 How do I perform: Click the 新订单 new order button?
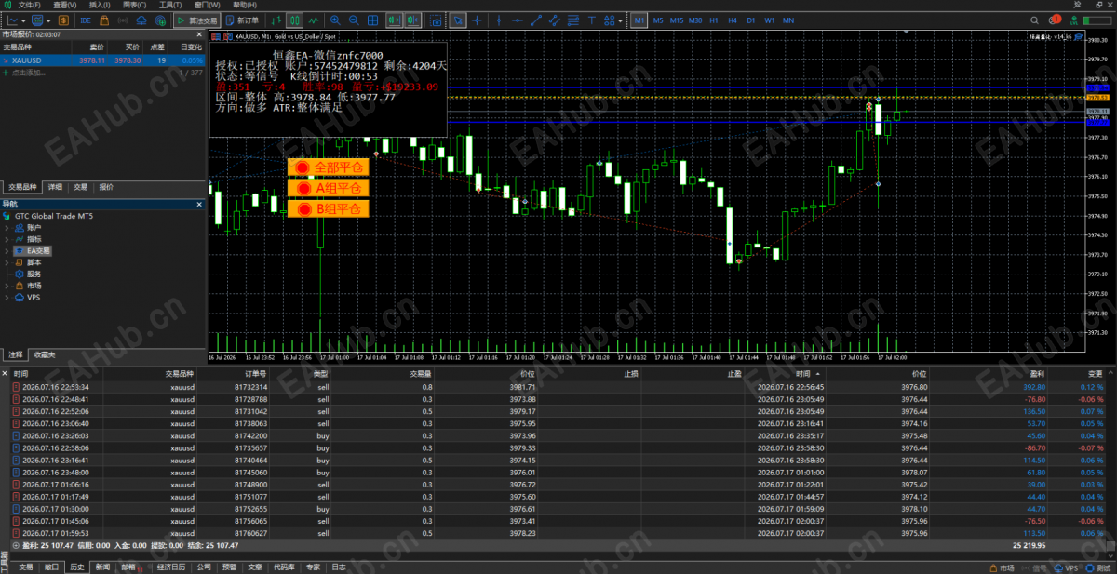click(242, 20)
